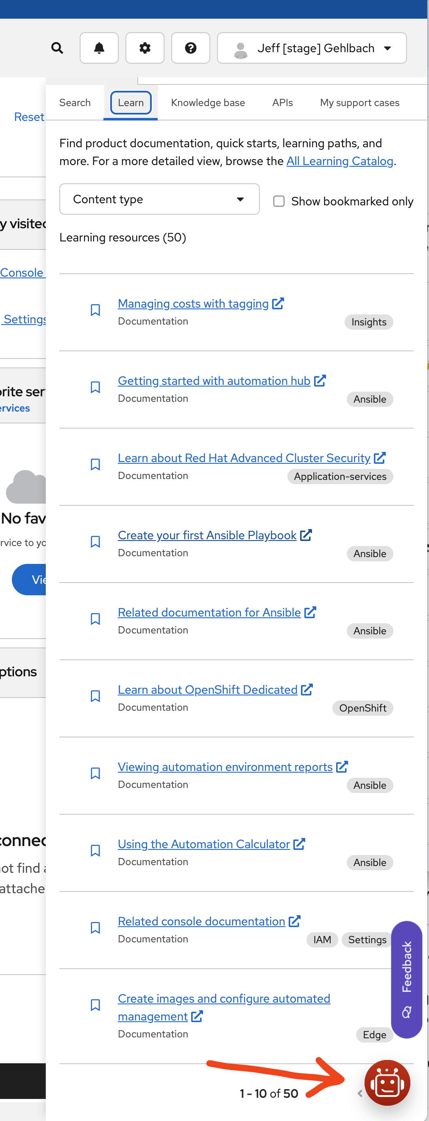Image resolution: width=429 pixels, height=1121 pixels.
Task: Open the virtual assistant chatbot icon
Action: [387, 1083]
